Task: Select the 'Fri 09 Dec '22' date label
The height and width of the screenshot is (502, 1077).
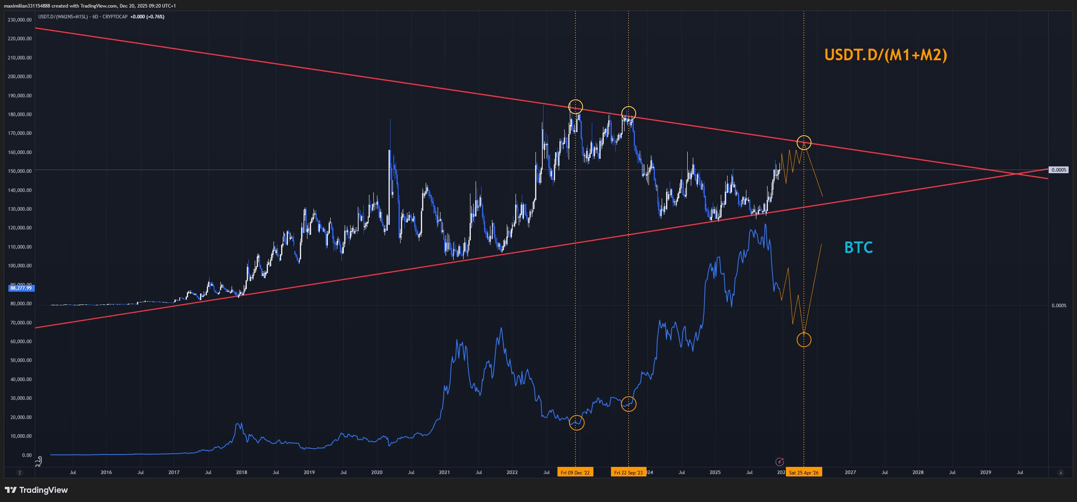Action: click(575, 473)
